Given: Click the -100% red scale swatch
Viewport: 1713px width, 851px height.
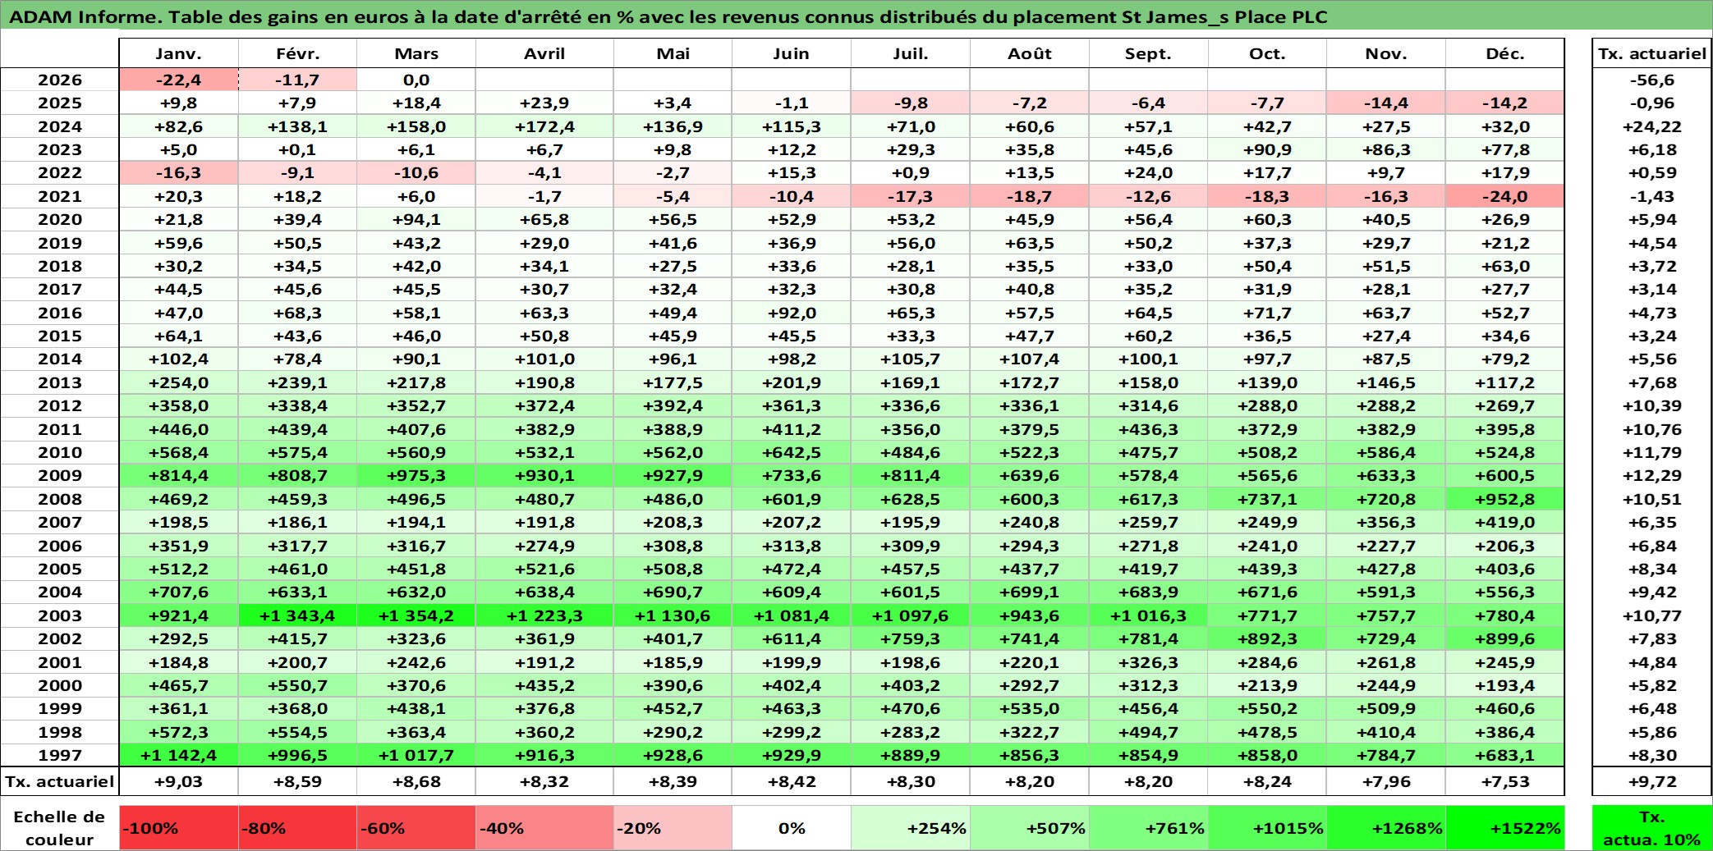Looking at the screenshot, I should (179, 828).
